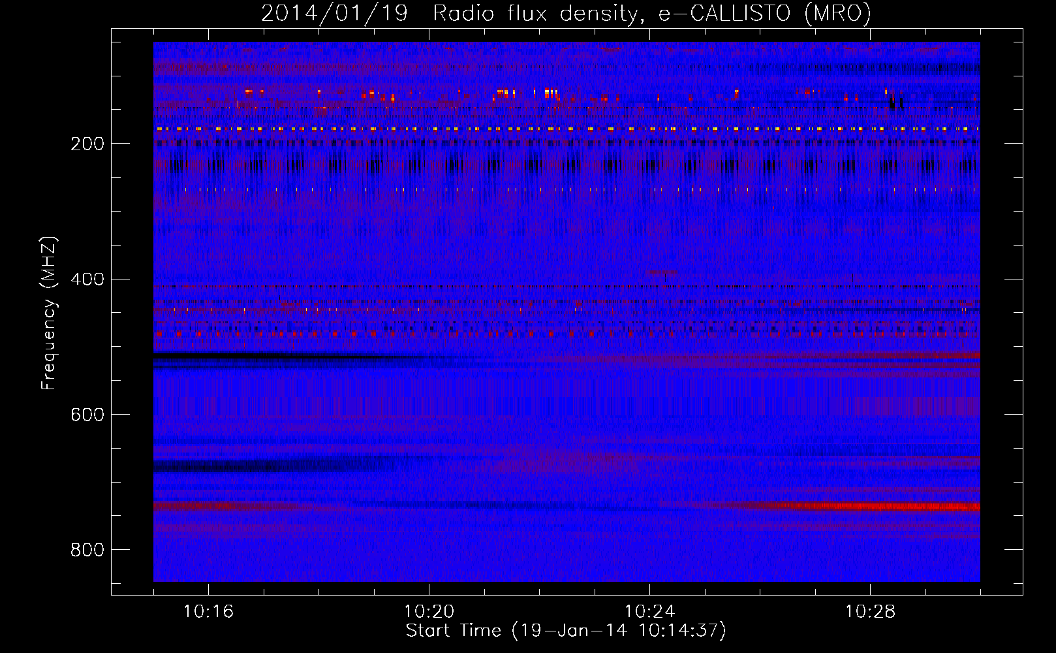Click the 10:20 time tick label
This screenshot has width=1056, height=653.
click(429, 611)
